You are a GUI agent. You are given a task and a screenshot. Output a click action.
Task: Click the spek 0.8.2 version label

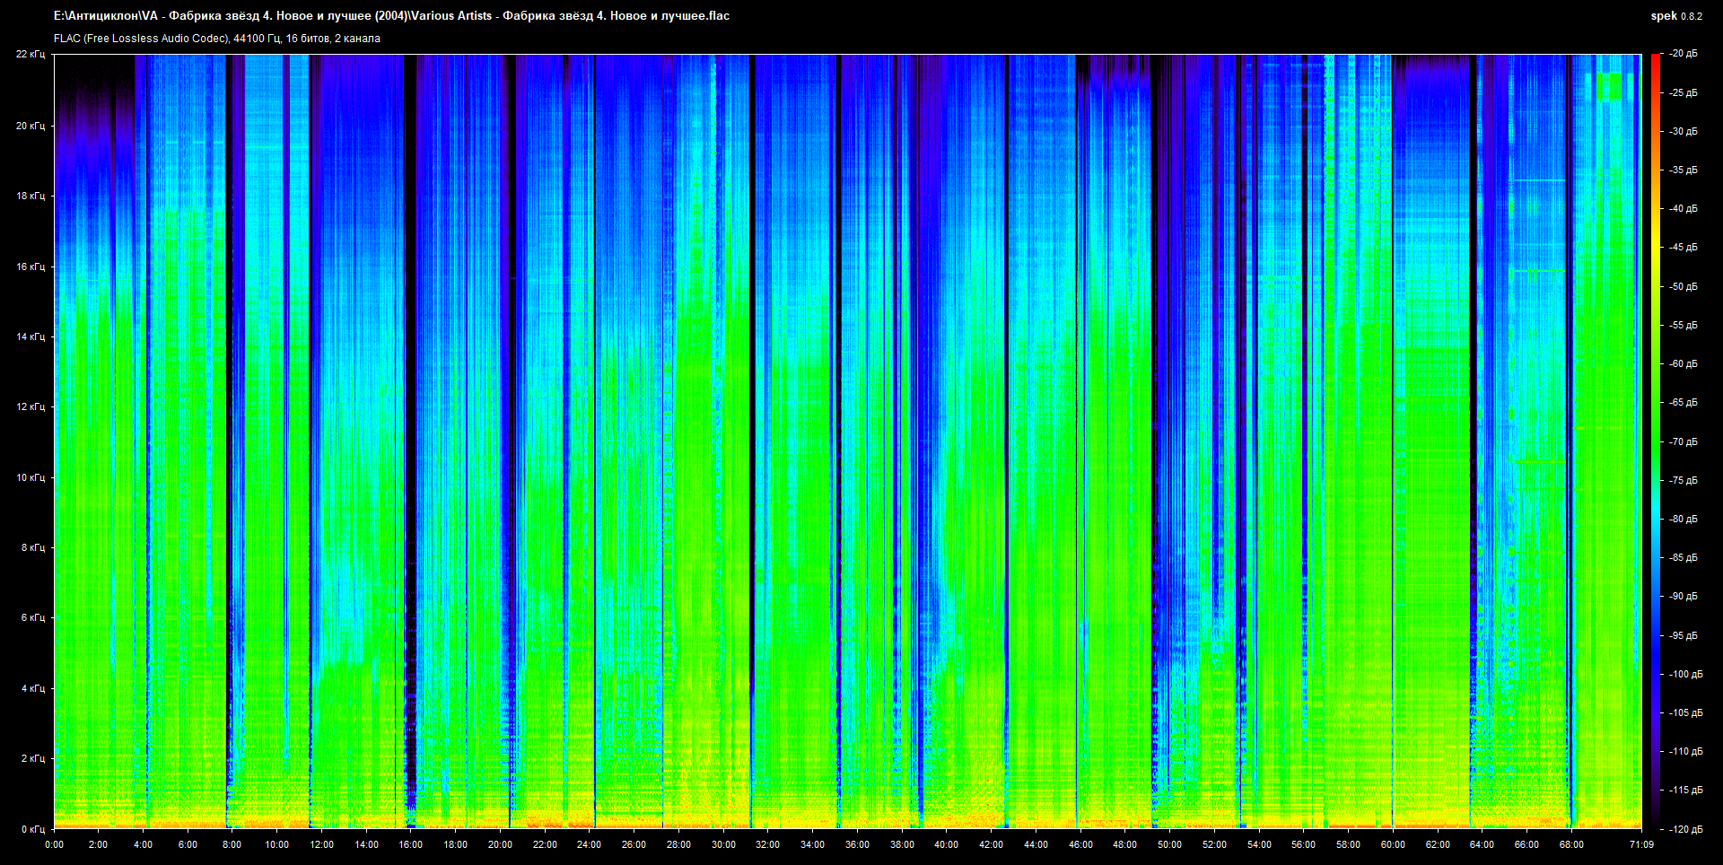(1675, 16)
